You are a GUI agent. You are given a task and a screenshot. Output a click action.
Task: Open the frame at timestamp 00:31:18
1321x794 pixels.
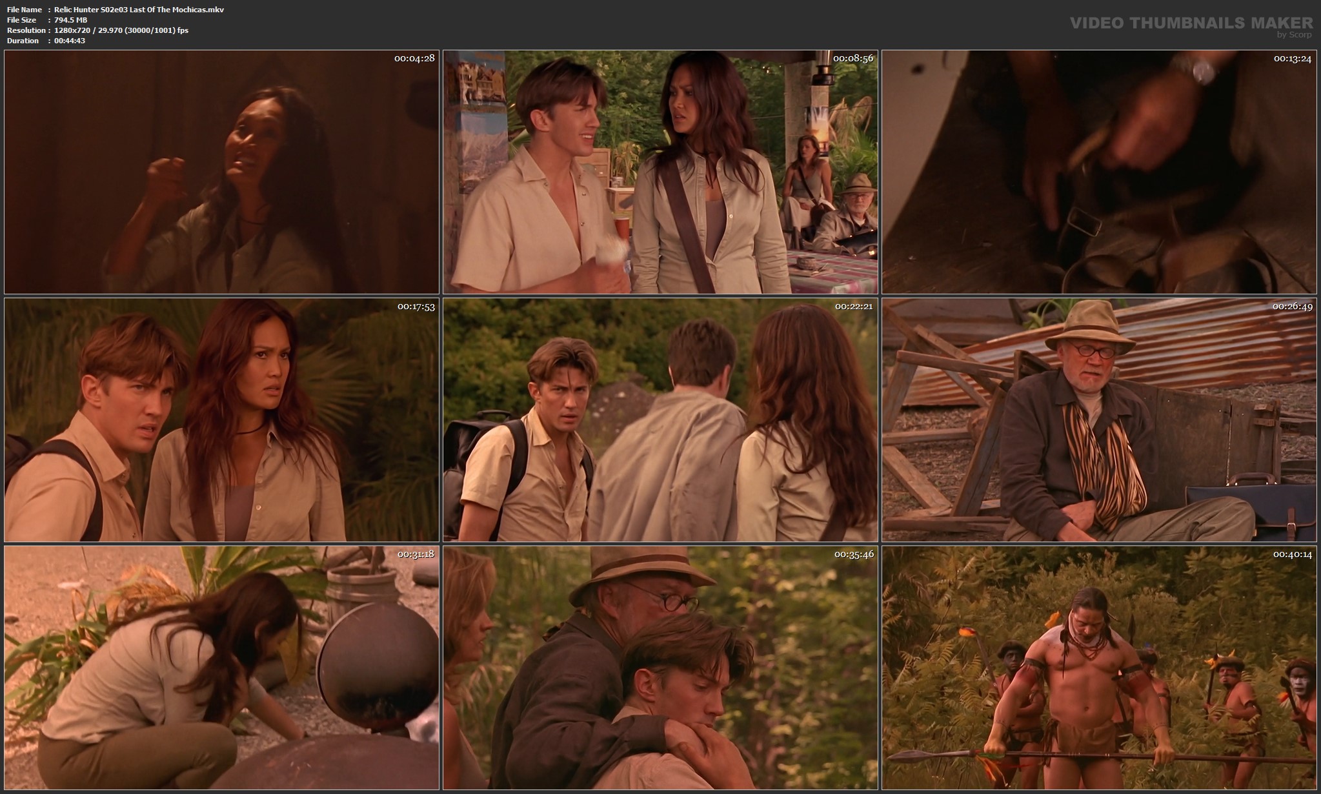pyautogui.click(x=221, y=668)
